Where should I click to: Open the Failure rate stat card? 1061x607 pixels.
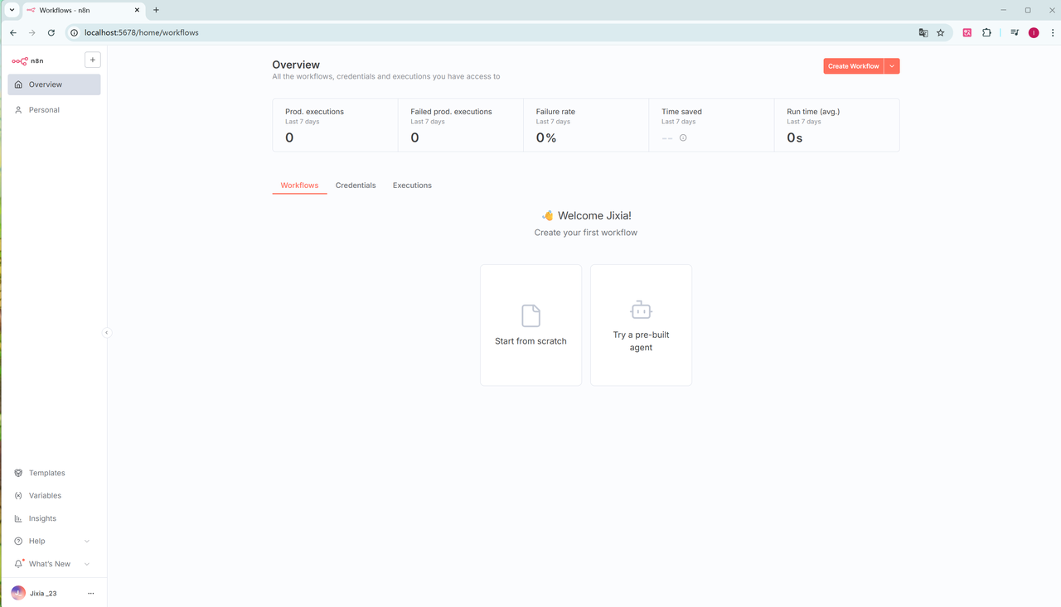pos(586,126)
